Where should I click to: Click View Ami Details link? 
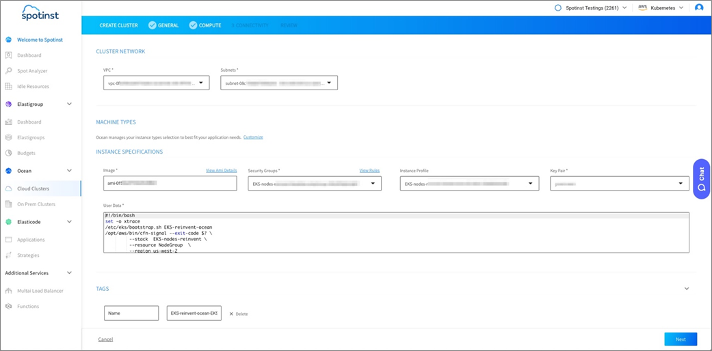coord(221,171)
